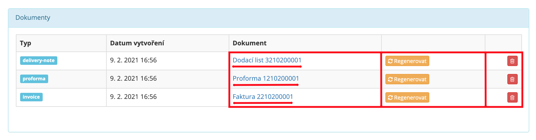Regenerate the Proforma 1210200001 document
This screenshot has width=536, height=140.
(407, 79)
